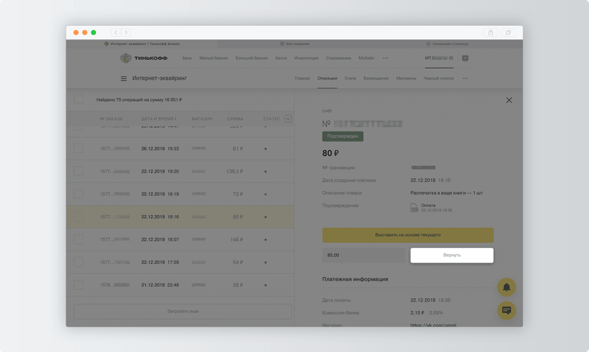The image size is (589, 352).
Task: Check the 26.12.2019 19:33 operation row
Action: click(79, 149)
